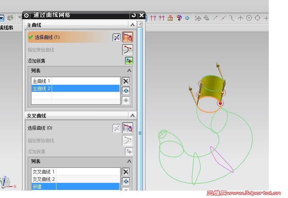288x198 pixels.
Task: Move selected primary curve up
Action: pyautogui.click(x=126, y=91)
